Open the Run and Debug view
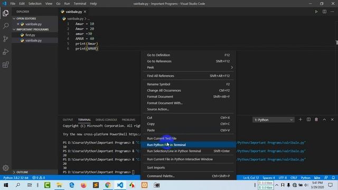This screenshot has width=338, height=190. coord(6,52)
